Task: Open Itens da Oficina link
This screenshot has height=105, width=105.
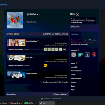Action: click(x=76, y=78)
